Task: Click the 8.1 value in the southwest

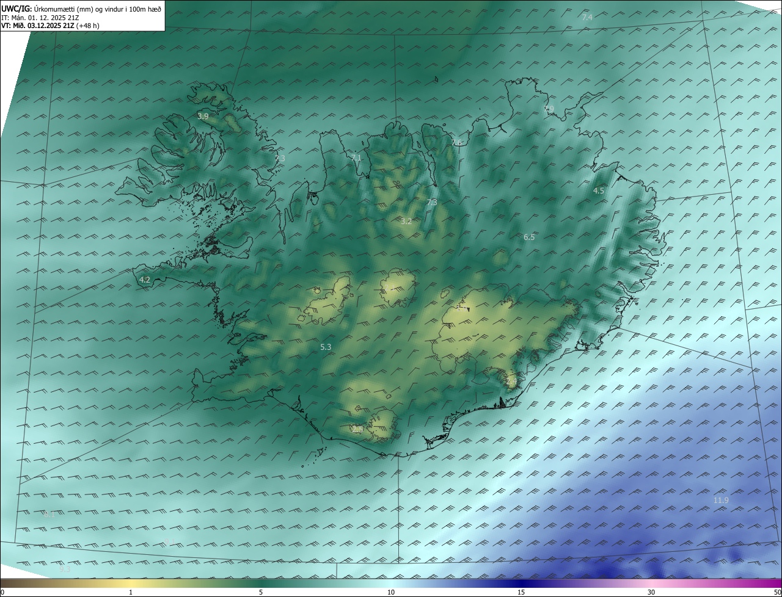Action: tap(49, 514)
